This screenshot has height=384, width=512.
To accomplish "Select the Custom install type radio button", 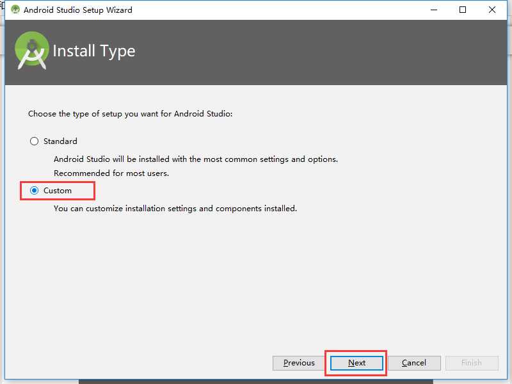I will click(35, 190).
